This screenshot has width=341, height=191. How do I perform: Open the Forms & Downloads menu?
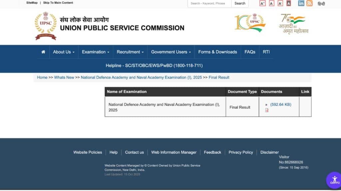click(217, 52)
